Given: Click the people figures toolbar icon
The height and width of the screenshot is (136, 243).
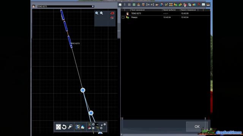Looking at the screenshot, I should click(x=162, y=5).
